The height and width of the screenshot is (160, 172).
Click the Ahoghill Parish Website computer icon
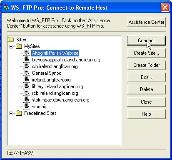(x=27, y=53)
